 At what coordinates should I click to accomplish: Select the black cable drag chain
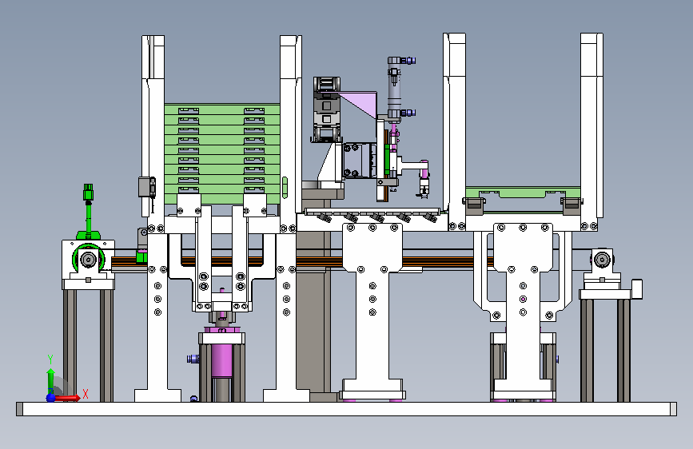tap(327, 109)
